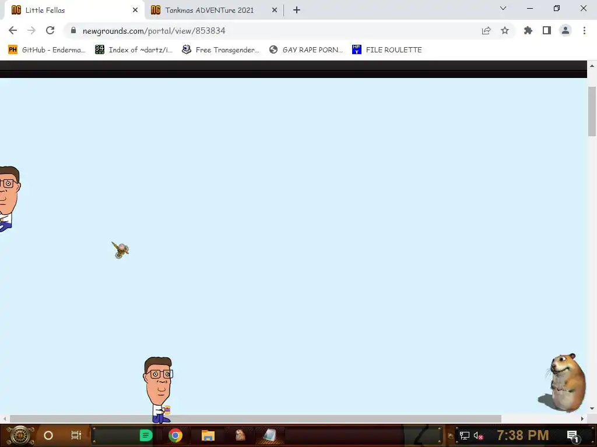This screenshot has height=447, width=597.
Task: Click the forward navigation arrow
Action: click(x=31, y=31)
